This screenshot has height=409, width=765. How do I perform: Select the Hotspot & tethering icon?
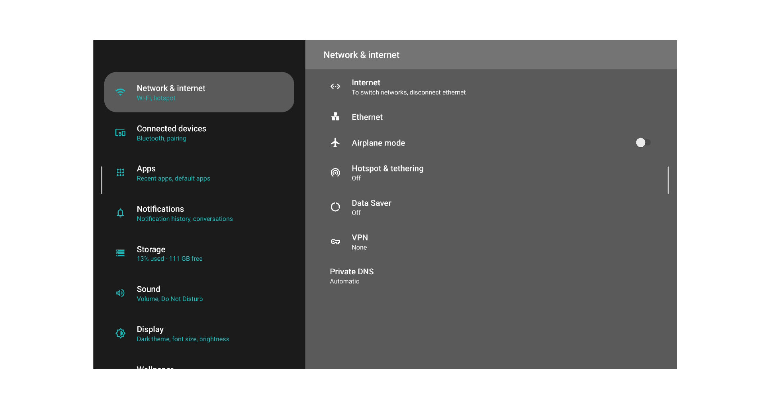click(335, 172)
